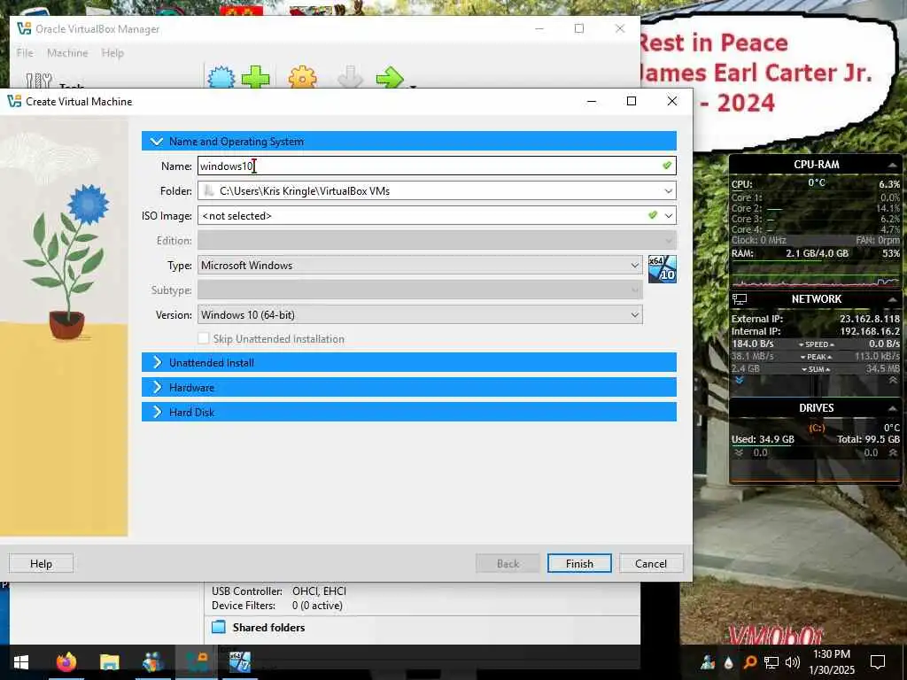Click the Tools wrench icon in VirtualBox Manager
The image size is (907, 680).
pos(39,81)
